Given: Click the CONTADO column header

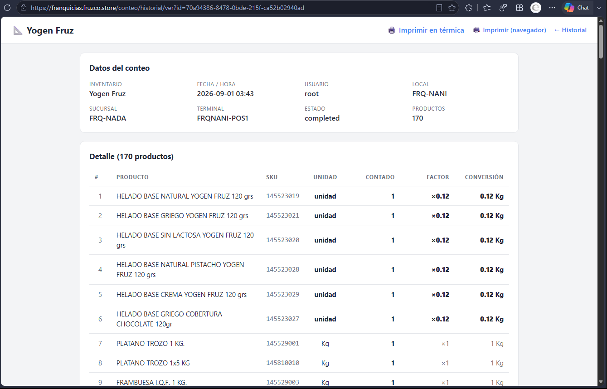Looking at the screenshot, I should [x=380, y=177].
